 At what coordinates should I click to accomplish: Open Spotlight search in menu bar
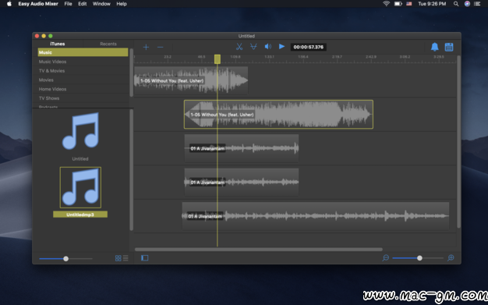tap(456, 4)
